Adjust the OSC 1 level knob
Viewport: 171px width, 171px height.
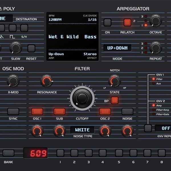point(37,131)
